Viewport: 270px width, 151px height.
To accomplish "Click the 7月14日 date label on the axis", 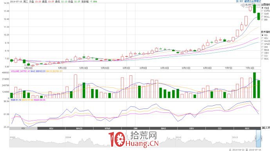I will click(250, 68).
